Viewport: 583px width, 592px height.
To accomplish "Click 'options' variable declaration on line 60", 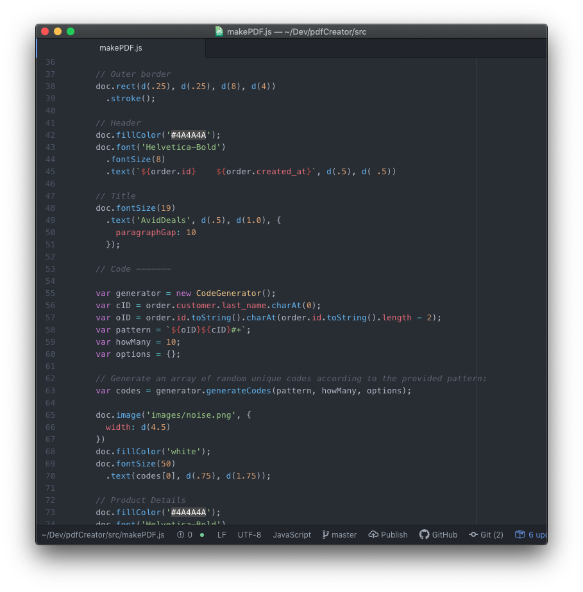I will click(133, 354).
